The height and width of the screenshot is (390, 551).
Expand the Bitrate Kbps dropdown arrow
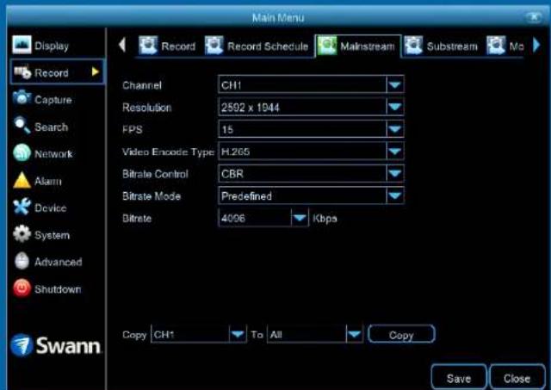coord(300,218)
